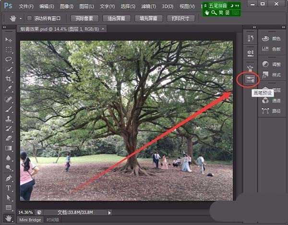The width and height of the screenshot is (288, 225).
Task: Click the 实际像素 button
Action: pos(84,19)
